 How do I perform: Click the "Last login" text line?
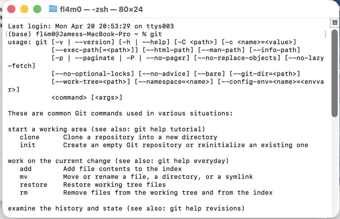click(91, 26)
